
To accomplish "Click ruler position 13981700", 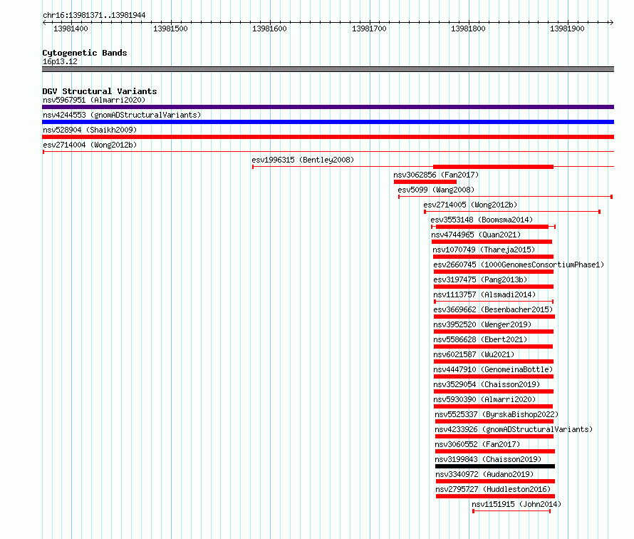I will coord(369,29).
